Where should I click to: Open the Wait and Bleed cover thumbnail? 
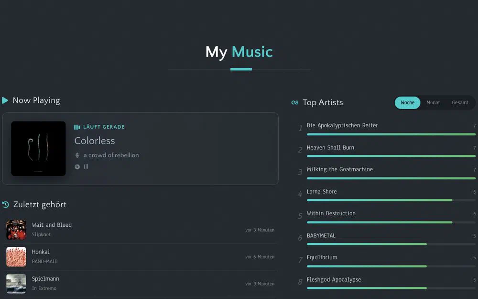(16, 230)
